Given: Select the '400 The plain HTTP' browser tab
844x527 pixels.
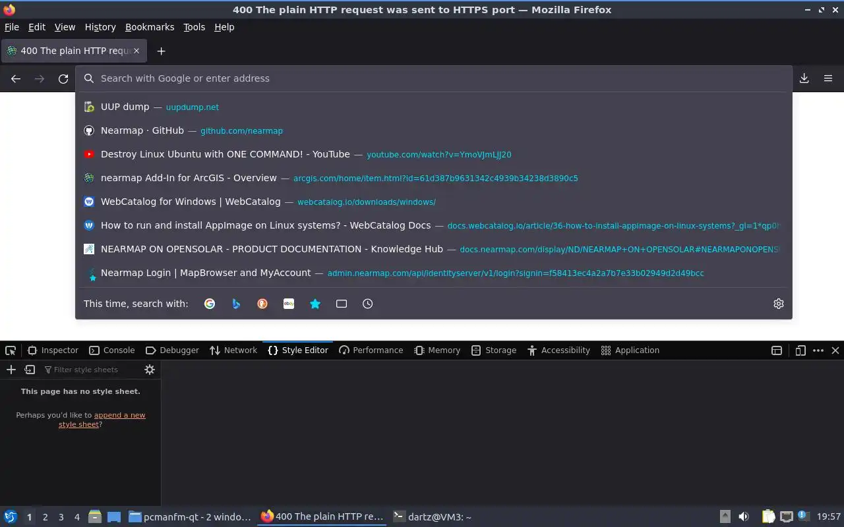Looking at the screenshot, I should pos(74,51).
